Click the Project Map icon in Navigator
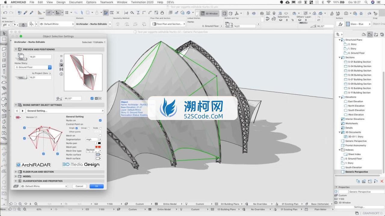The image size is (385, 216). click(364, 34)
